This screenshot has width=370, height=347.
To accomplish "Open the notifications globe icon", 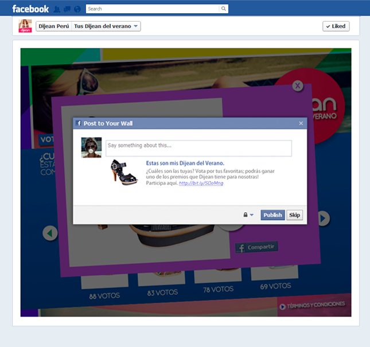I will click(x=77, y=9).
